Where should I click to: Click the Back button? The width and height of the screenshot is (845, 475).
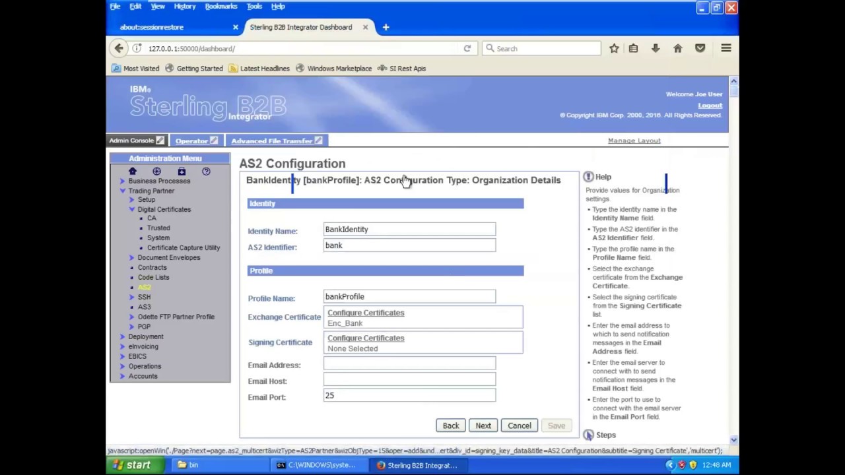click(x=451, y=426)
